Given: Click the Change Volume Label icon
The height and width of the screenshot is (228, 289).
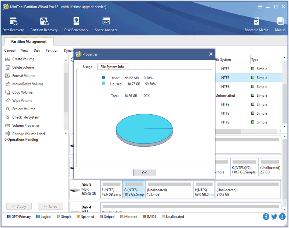Looking at the screenshot, I should pos(8,134).
